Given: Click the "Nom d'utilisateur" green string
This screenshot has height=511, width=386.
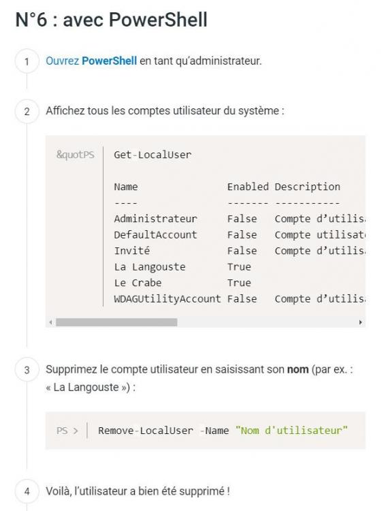Looking at the screenshot, I should [x=291, y=431].
